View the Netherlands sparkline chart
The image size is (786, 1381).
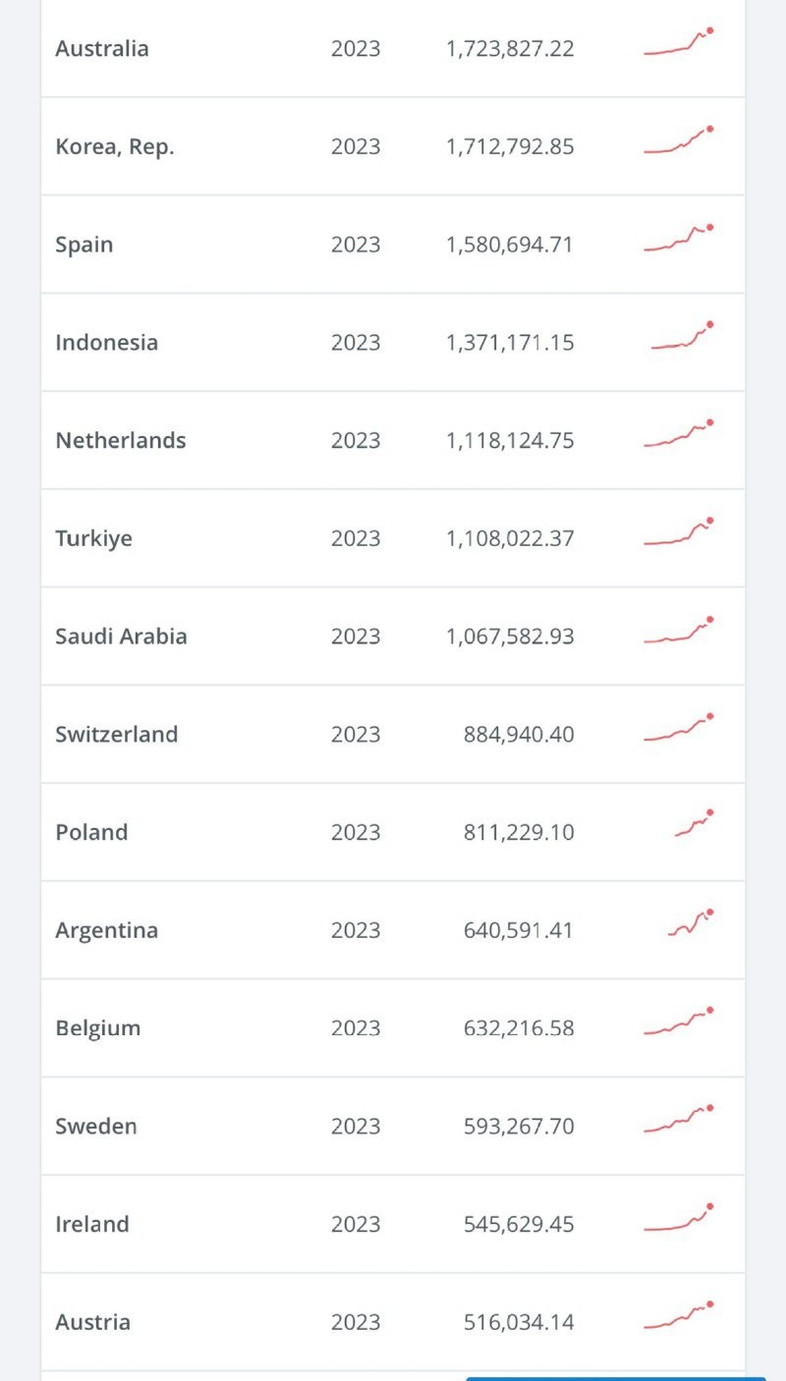pyautogui.click(x=679, y=434)
